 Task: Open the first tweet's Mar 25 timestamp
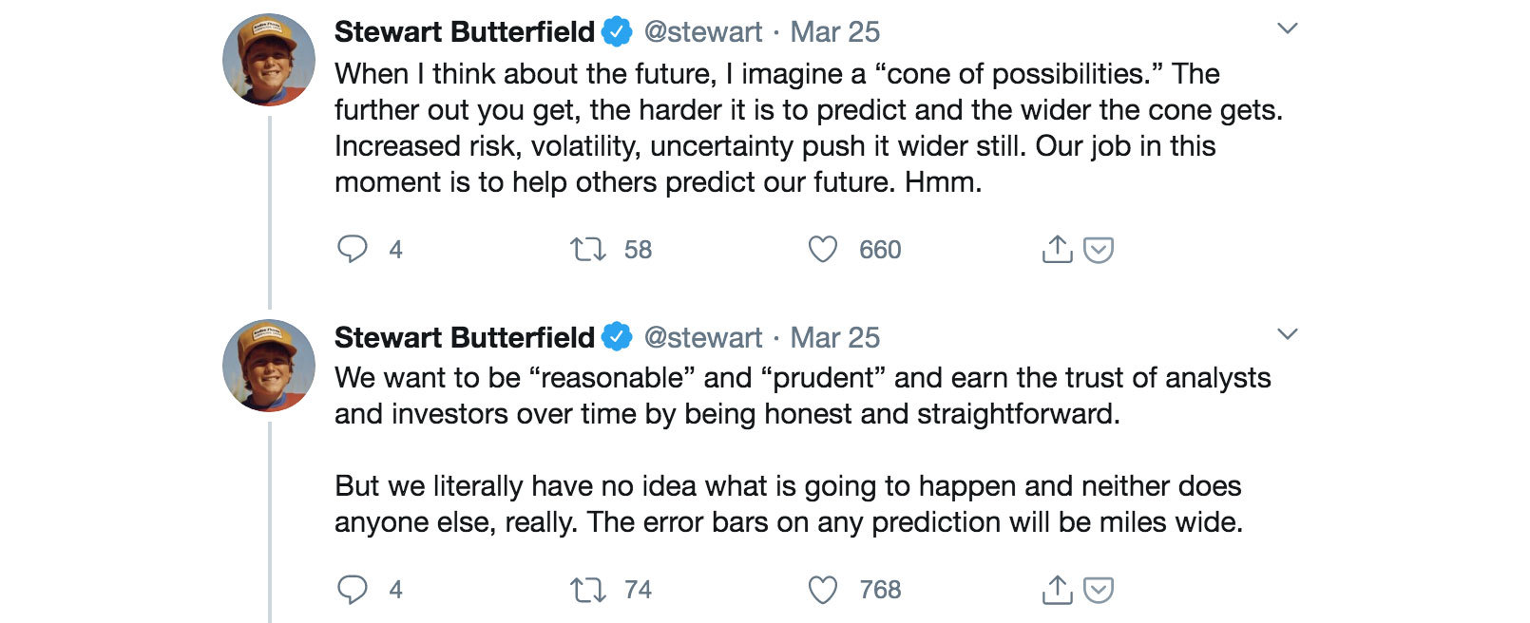pos(835,32)
